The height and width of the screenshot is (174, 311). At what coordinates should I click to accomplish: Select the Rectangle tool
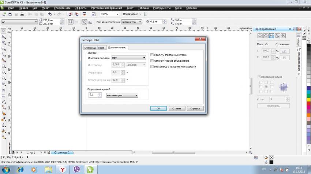click(3, 66)
